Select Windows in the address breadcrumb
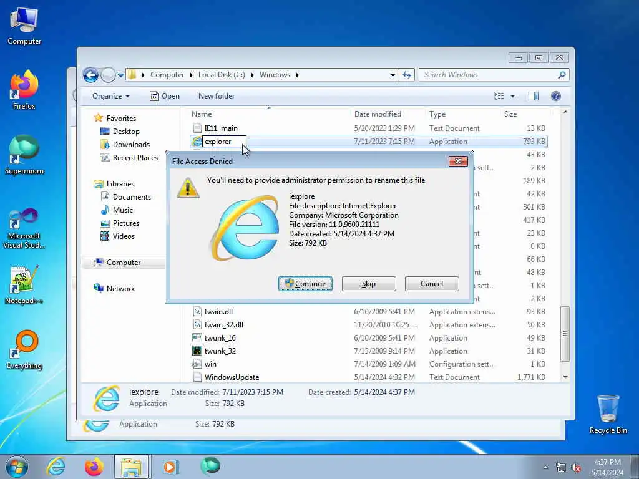Screen dimensions: 639x479 point(275,75)
